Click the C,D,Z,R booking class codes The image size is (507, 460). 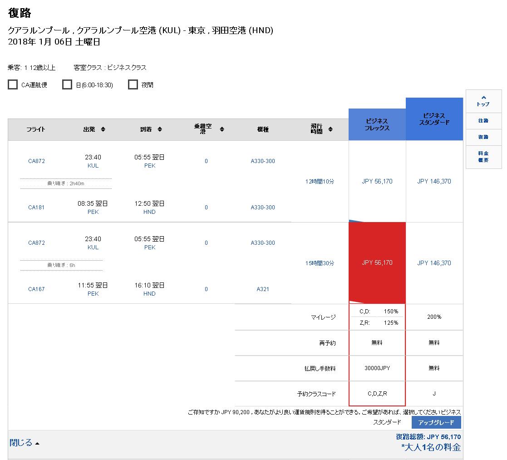coord(377,394)
